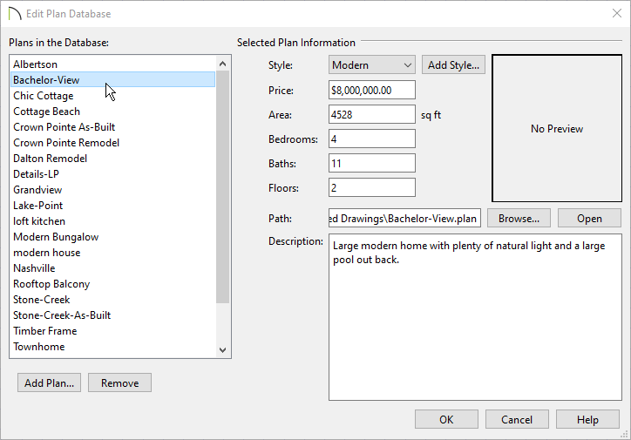Click the plan list scroll-up arrow
631x440 pixels.
[222, 64]
